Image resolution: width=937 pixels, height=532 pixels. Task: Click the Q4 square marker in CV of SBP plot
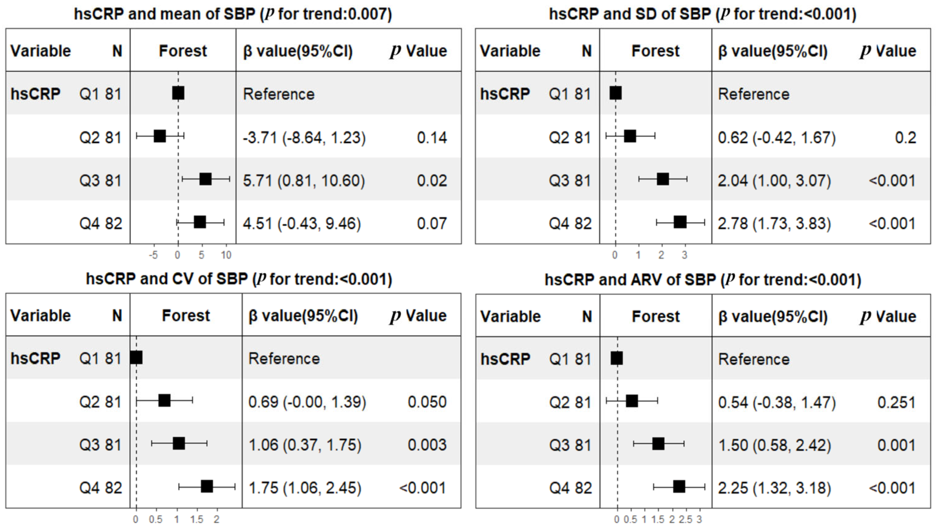pos(207,487)
